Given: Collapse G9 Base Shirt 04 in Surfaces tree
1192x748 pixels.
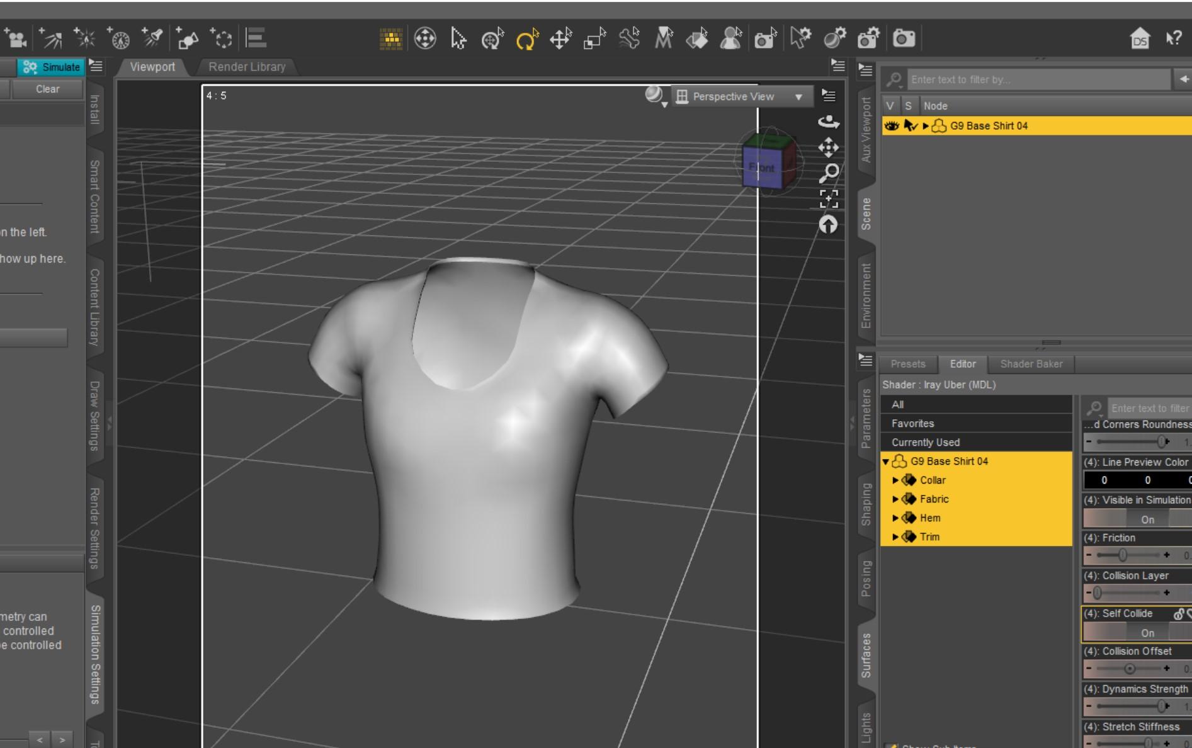Looking at the screenshot, I should coord(886,462).
